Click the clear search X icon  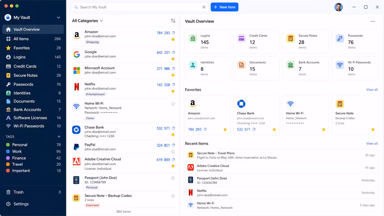click(204, 7)
